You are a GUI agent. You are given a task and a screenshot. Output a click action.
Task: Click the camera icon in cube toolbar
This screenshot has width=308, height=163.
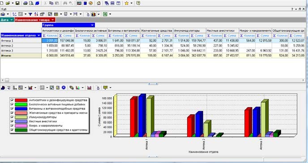pos(3,14)
